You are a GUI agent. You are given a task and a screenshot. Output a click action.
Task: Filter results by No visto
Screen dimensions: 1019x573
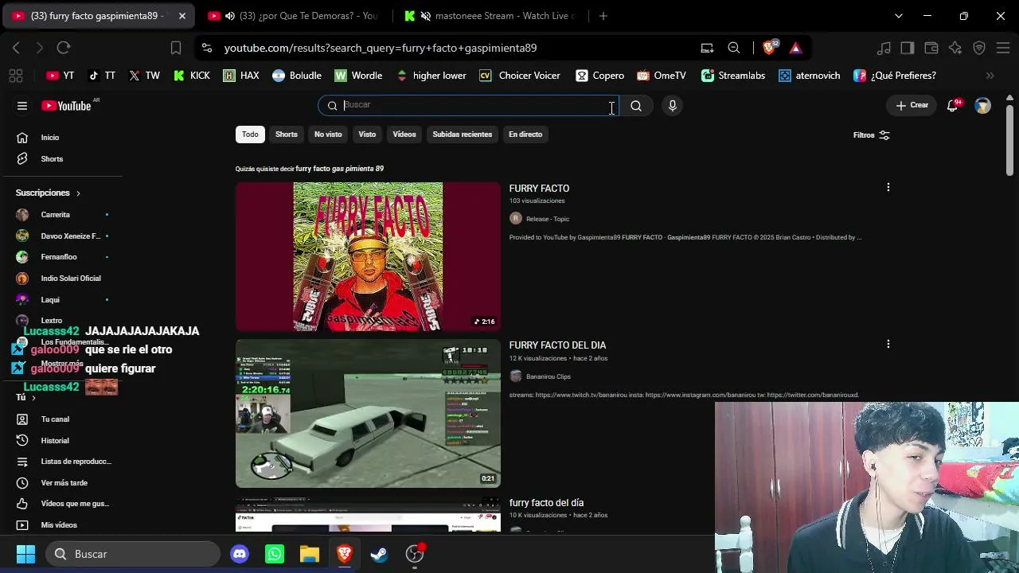click(328, 134)
